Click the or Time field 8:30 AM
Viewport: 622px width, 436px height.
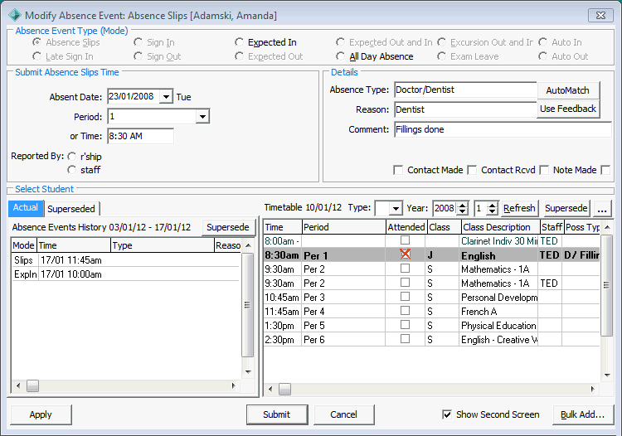[140, 136]
